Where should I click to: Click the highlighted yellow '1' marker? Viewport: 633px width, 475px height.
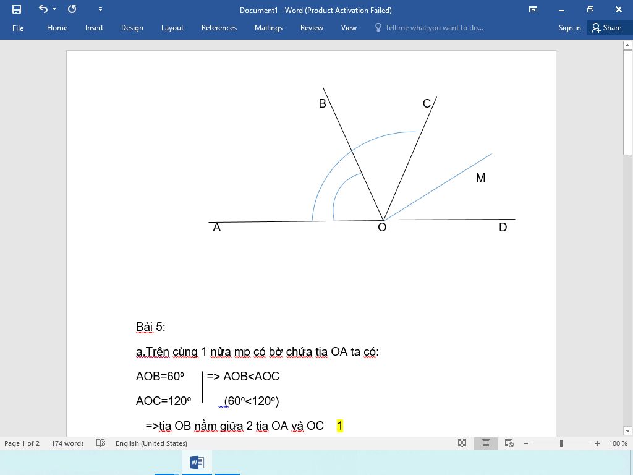tap(340, 426)
